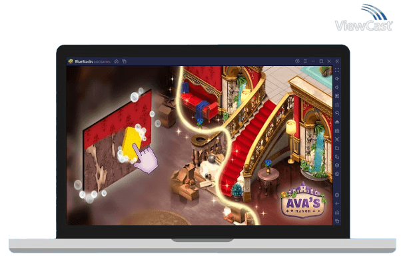The image size is (401, 276).
Task: Minimize the BlueStacks window
Action: coord(313,61)
